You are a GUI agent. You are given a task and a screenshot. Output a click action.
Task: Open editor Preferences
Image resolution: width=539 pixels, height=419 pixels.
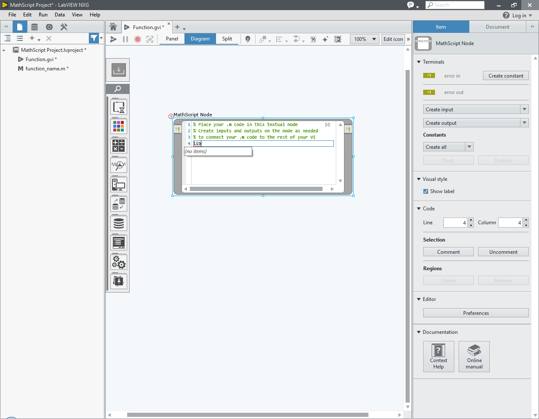(476, 313)
